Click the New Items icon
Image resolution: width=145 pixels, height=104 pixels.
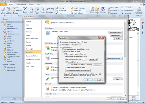pyautogui.click(x=8, y=9)
